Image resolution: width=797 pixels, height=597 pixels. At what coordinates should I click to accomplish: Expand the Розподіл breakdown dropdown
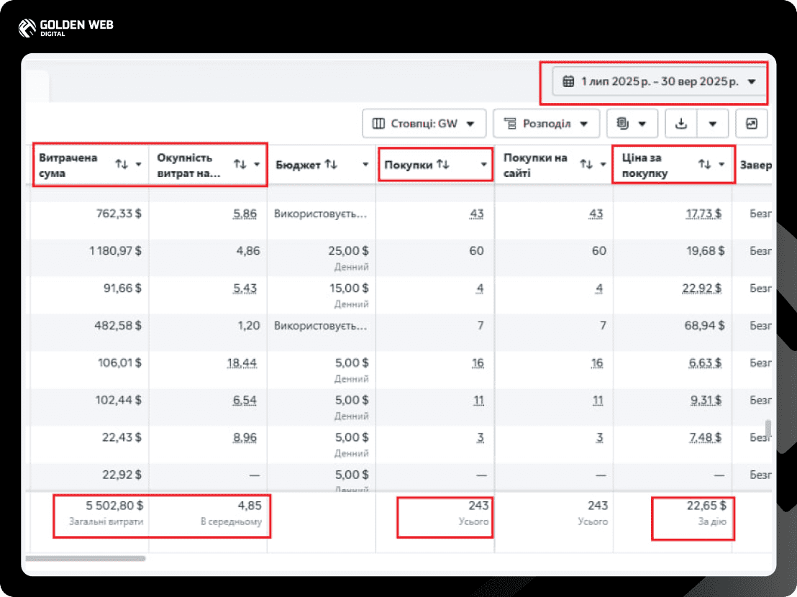point(546,124)
